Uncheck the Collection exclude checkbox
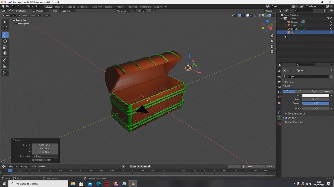 328,18
